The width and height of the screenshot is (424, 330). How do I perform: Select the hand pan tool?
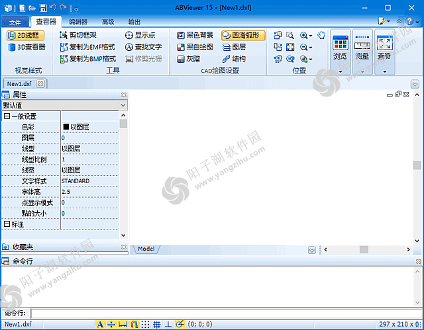point(321,35)
